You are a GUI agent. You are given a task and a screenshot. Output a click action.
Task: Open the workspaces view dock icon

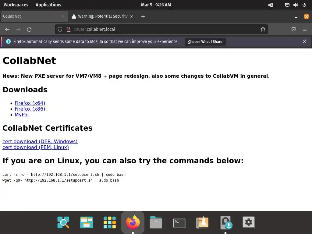pos(86,222)
